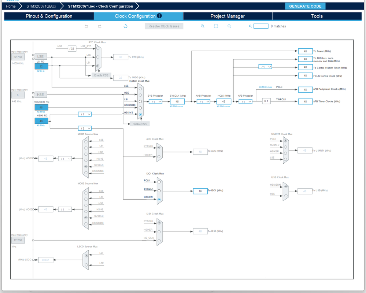Viewport: 366px width, 293px height.
Task: Click the I2S_CKIN input frequency 12.288 field
Action: 18,240
